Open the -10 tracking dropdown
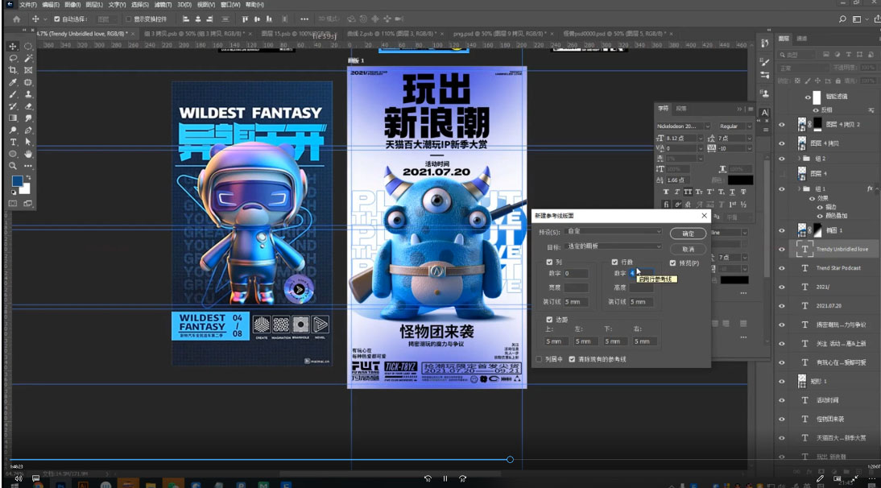Image resolution: width=881 pixels, height=488 pixels. (749, 149)
